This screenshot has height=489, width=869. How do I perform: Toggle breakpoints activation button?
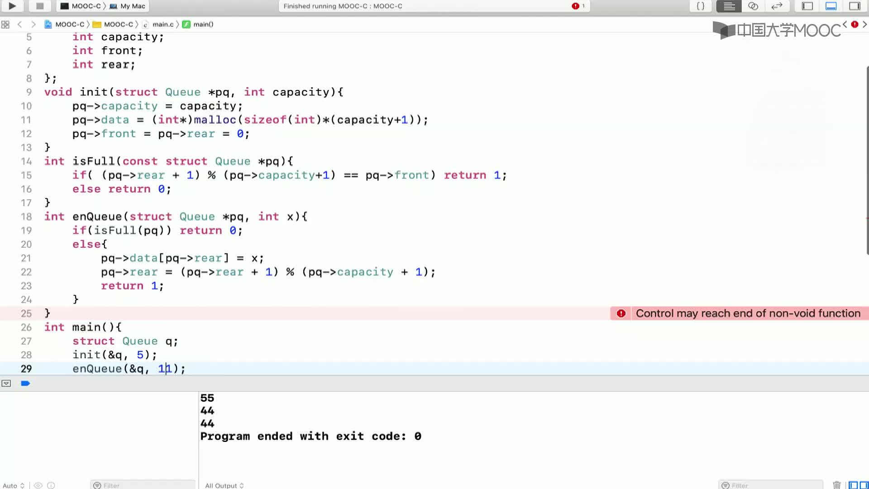[x=25, y=384]
